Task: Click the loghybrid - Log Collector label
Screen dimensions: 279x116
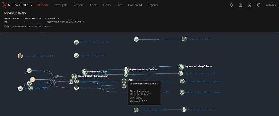Action: (201, 39)
